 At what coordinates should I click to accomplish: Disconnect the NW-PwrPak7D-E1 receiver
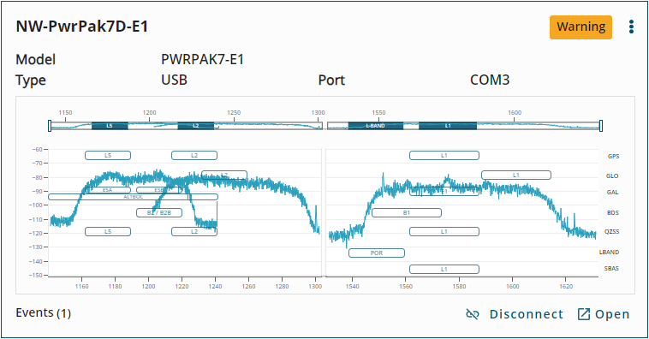click(x=515, y=314)
